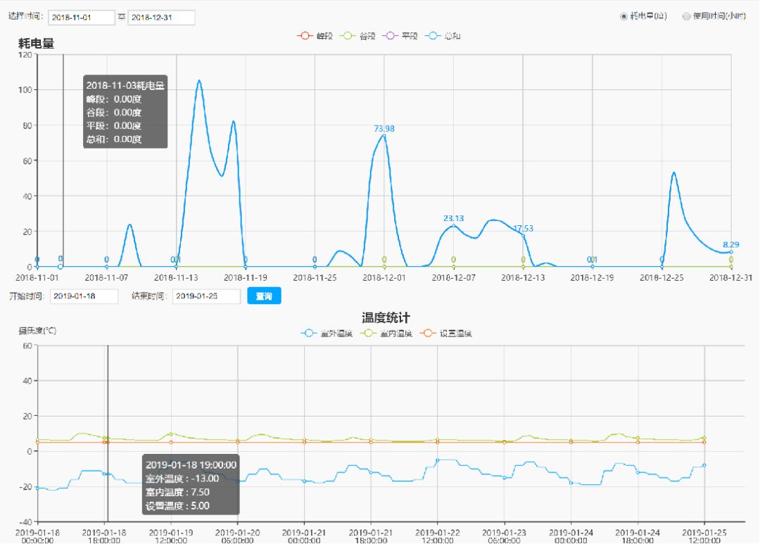Hide the 室外温度 line via legend
Screen dimensions: 760x544
(x=308, y=334)
